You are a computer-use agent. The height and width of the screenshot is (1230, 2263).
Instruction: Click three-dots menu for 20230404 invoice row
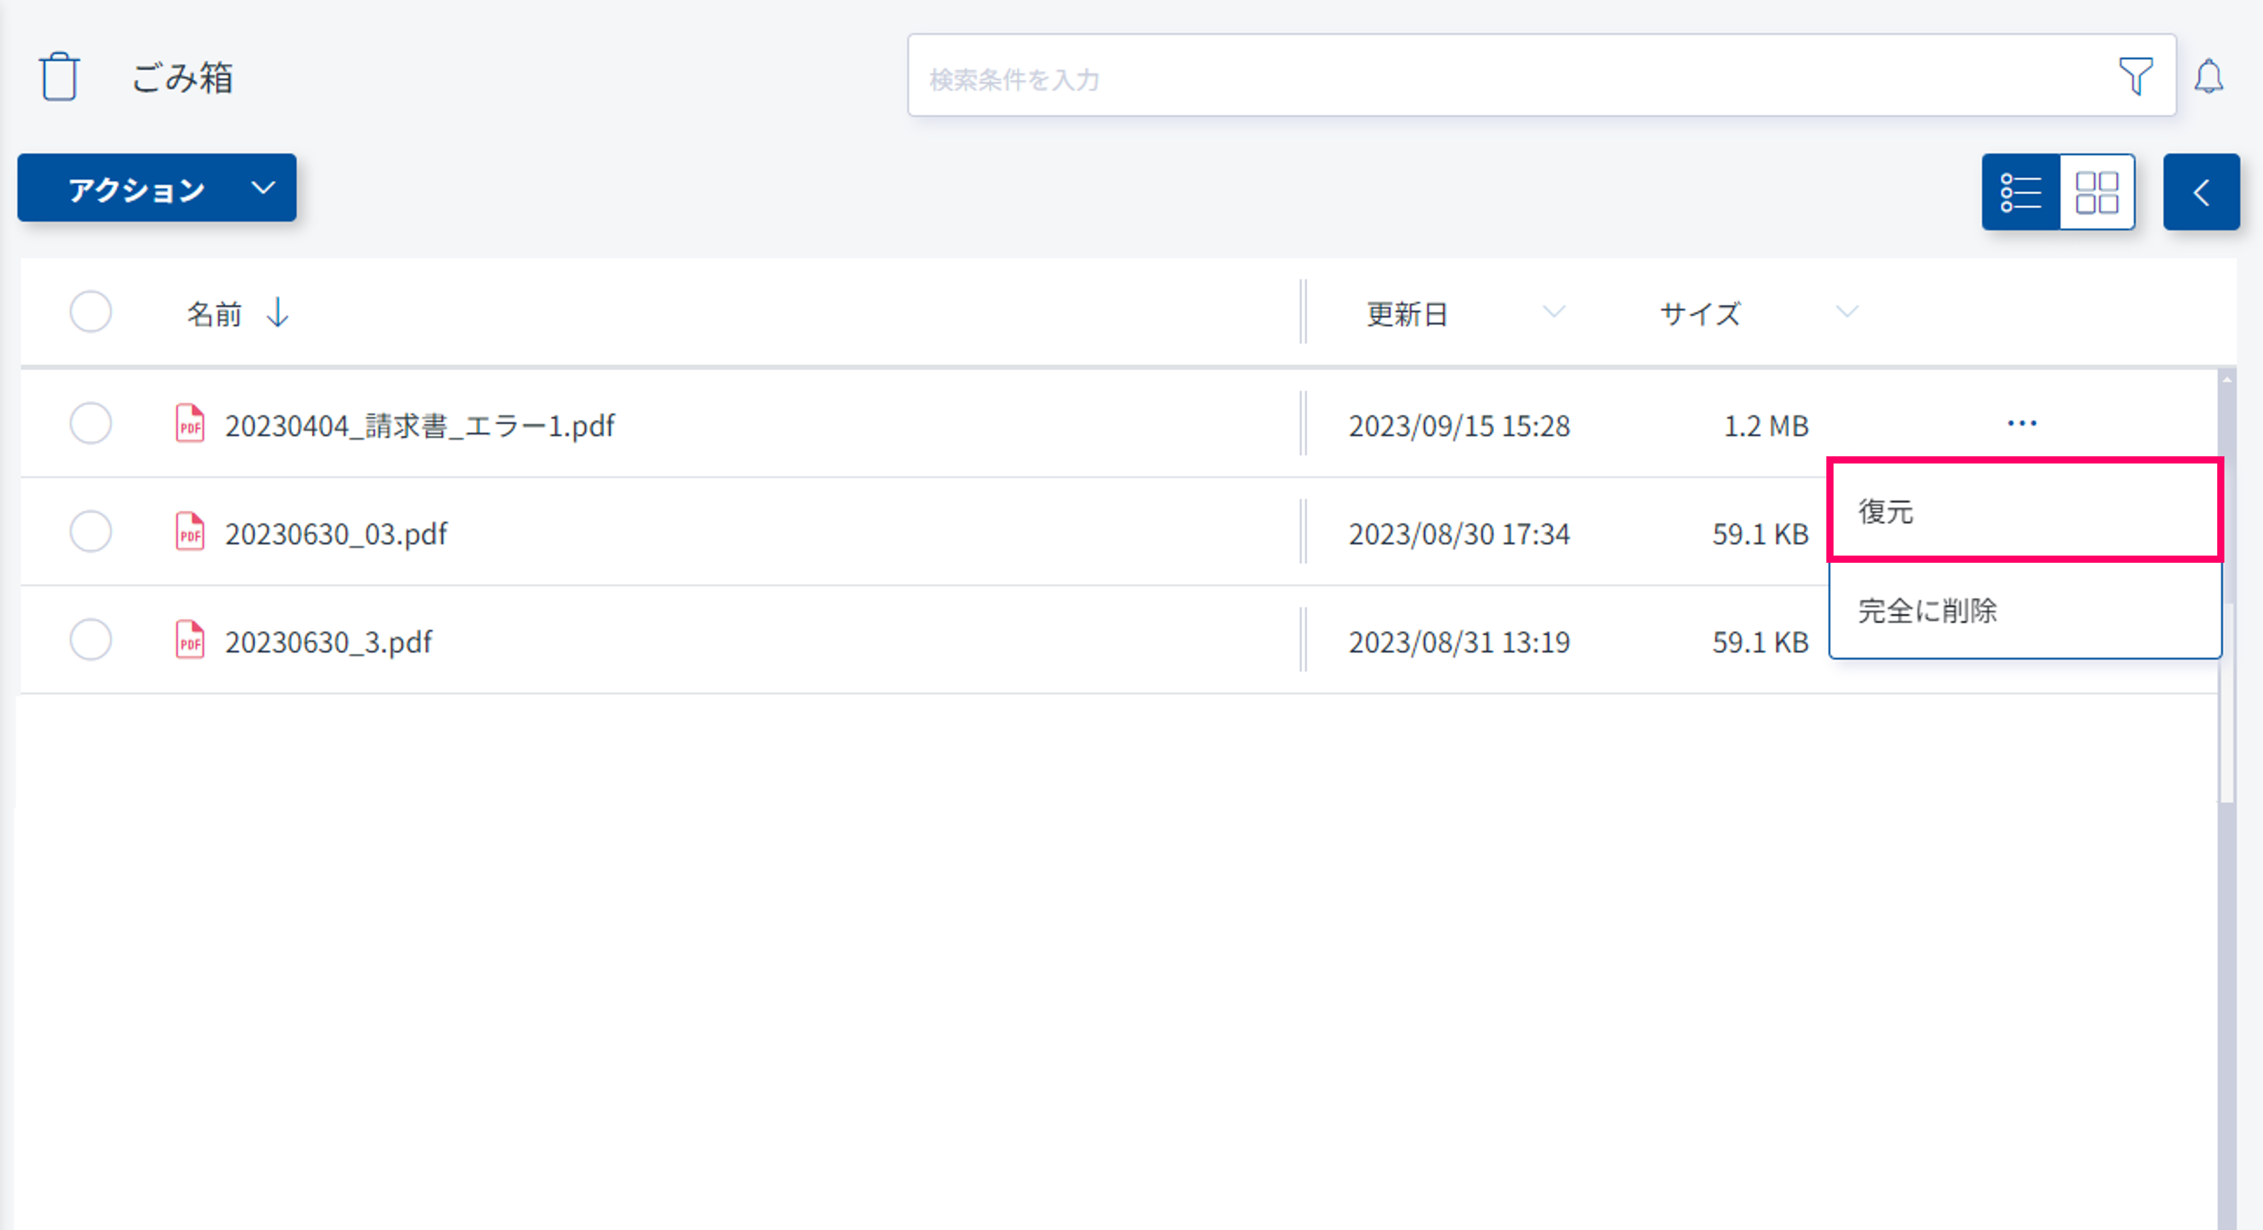tap(2021, 424)
